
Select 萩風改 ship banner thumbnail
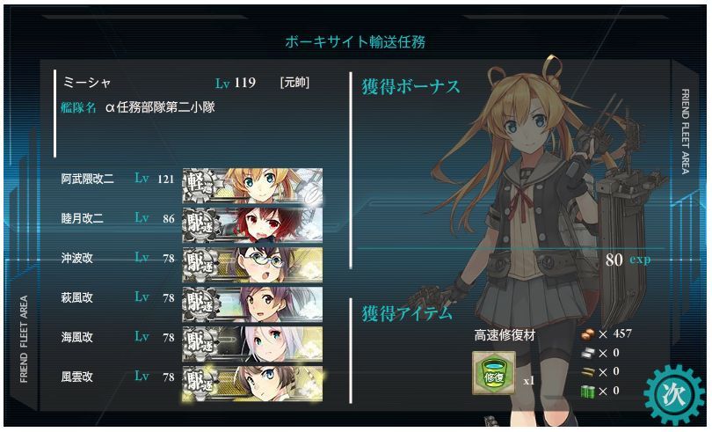[x=252, y=304]
